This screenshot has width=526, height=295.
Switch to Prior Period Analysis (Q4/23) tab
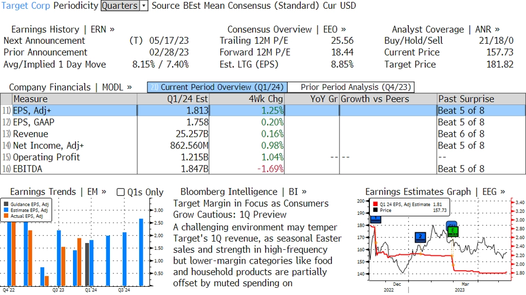click(x=351, y=87)
